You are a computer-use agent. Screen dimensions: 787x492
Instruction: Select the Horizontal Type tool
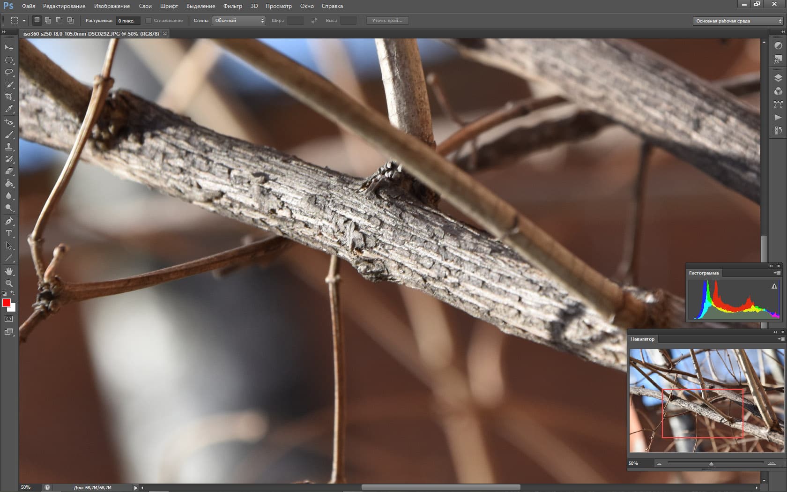[9, 233]
